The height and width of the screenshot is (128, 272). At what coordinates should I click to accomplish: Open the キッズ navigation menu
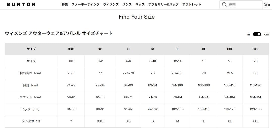coord(140,5)
